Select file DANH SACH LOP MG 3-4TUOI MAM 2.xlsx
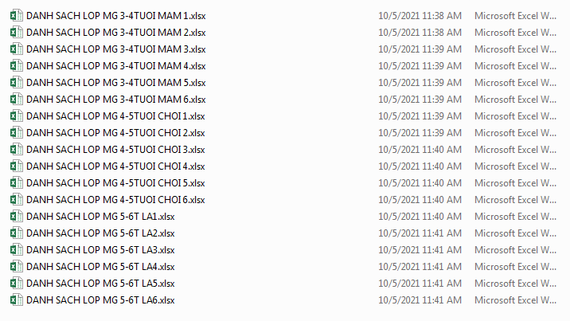Viewport: 570px width, 321px height. [x=116, y=33]
